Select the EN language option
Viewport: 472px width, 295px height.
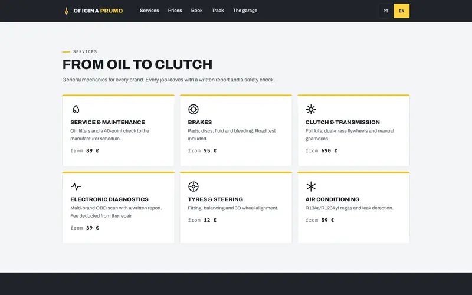tap(402, 11)
